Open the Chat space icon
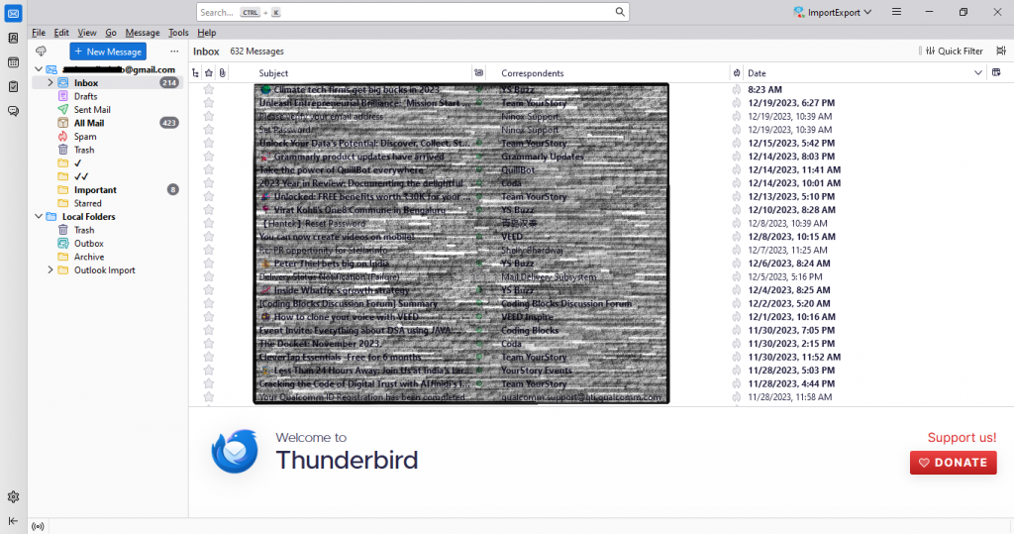The width and height of the screenshot is (1014, 534). [x=13, y=111]
